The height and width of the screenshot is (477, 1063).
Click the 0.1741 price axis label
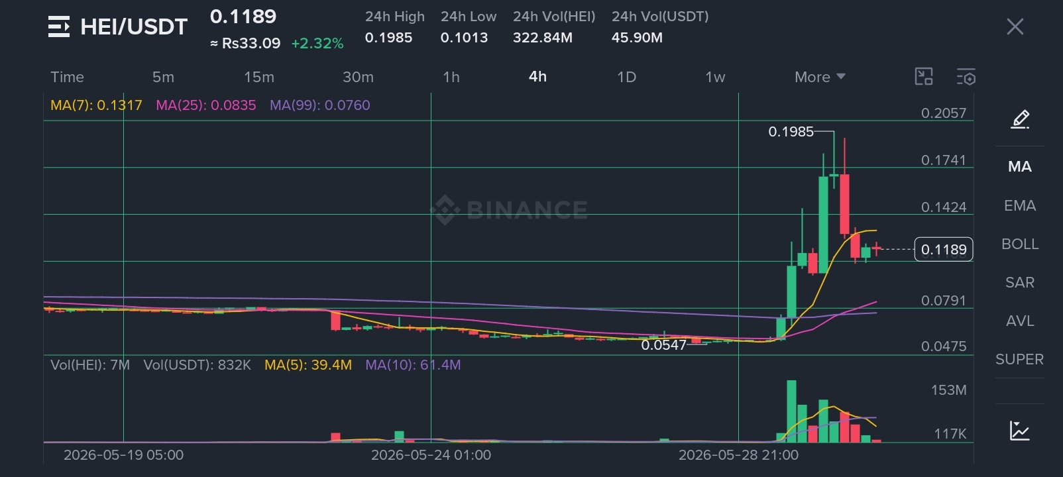pos(944,160)
